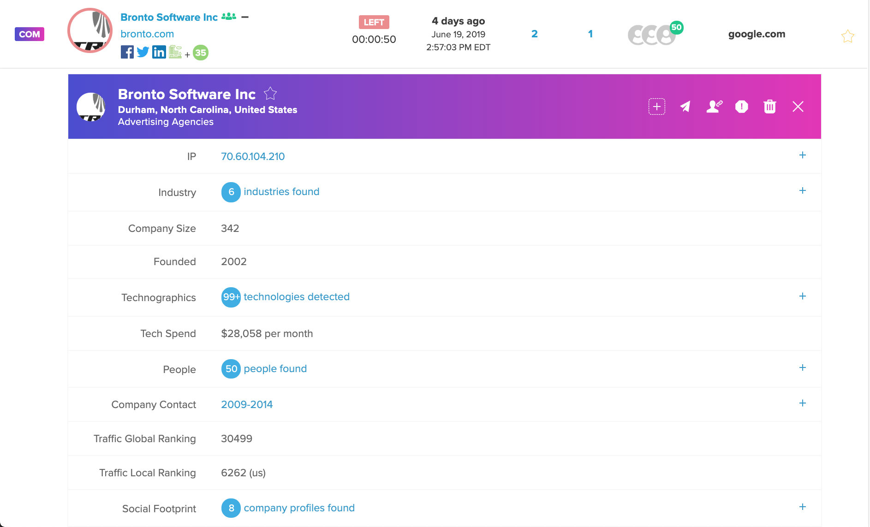The width and height of the screenshot is (870, 527).
Task: Click the Durham, North Carolina location text
Action: (208, 110)
